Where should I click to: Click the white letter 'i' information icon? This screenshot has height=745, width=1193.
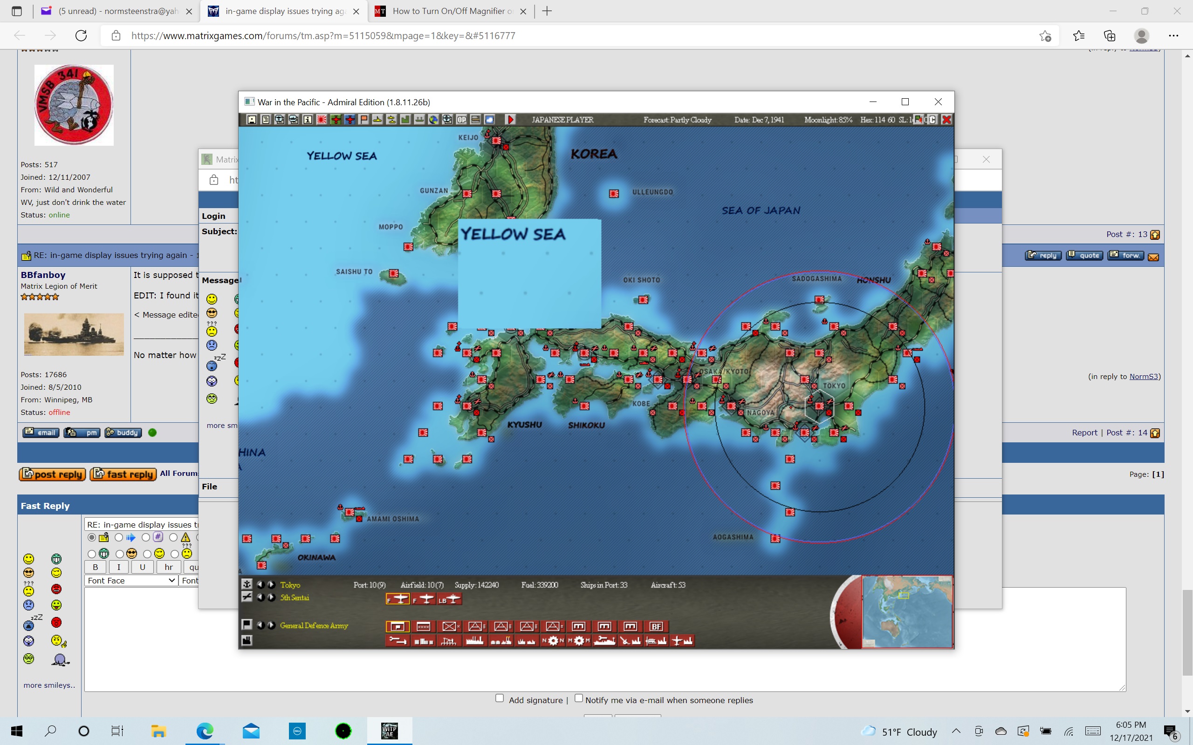coord(308,120)
